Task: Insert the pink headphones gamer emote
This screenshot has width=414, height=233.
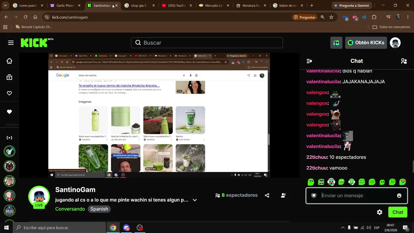Action: (x=331, y=182)
